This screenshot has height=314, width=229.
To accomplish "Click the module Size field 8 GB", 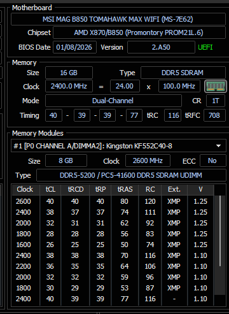I will pyautogui.click(x=66, y=161).
